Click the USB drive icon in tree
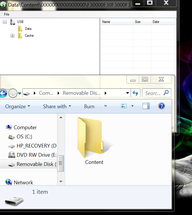Viewport: 192px width, 215px height. (x=13, y=22)
